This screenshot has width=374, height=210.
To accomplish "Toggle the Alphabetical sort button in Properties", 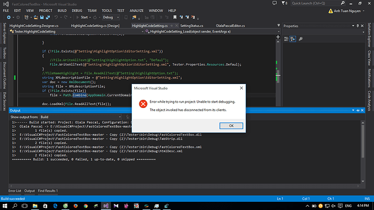I will 293,39.
